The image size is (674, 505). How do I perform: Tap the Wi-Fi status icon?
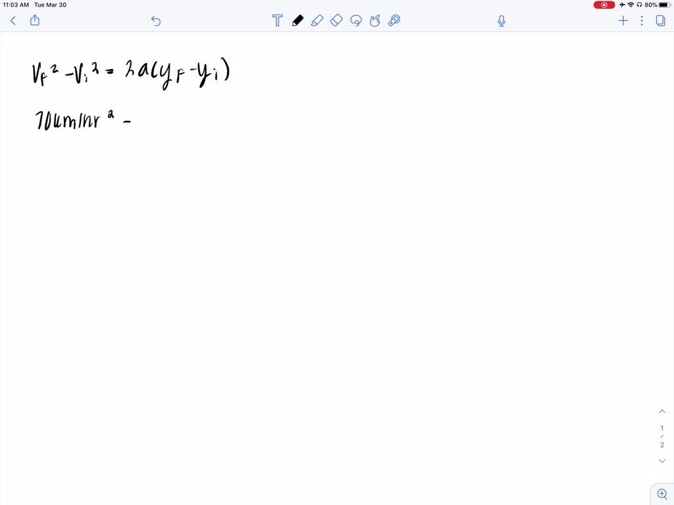pyautogui.click(x=631, y=5)
